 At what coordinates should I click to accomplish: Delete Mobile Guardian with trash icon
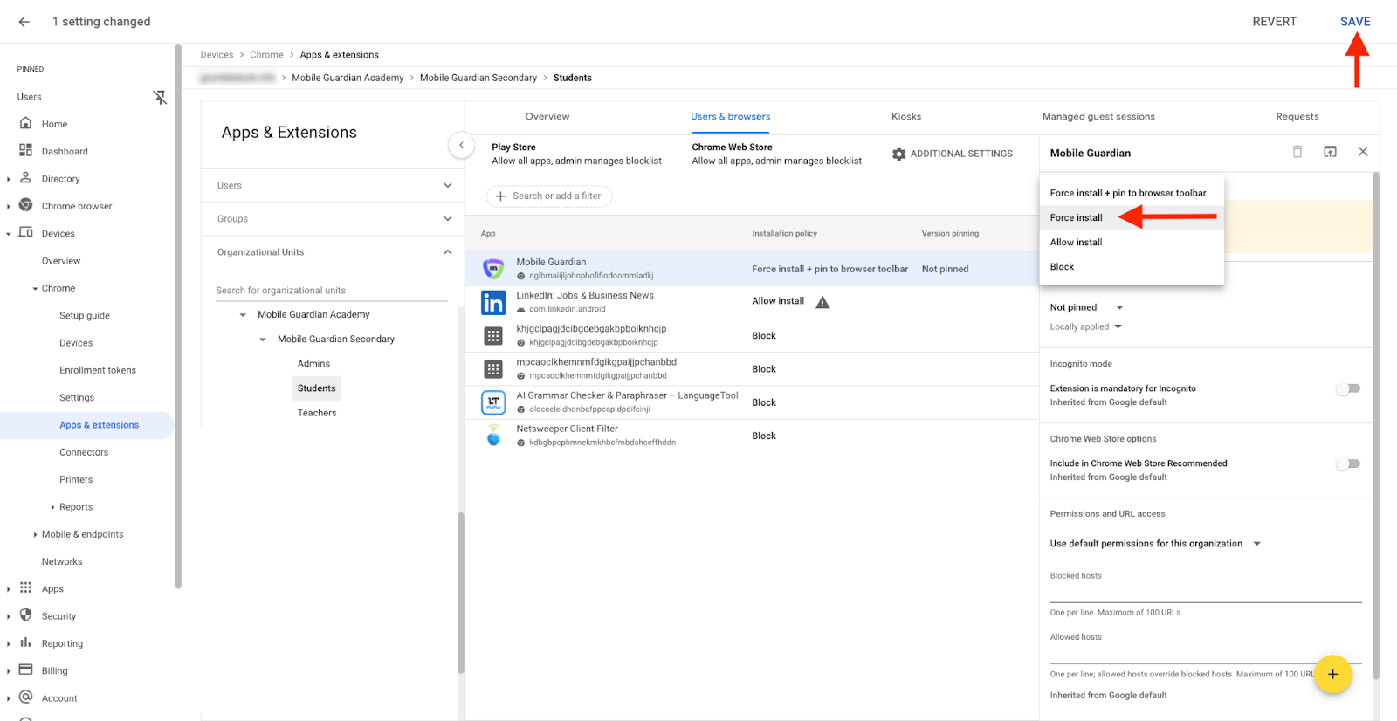tap(1297, 152)
